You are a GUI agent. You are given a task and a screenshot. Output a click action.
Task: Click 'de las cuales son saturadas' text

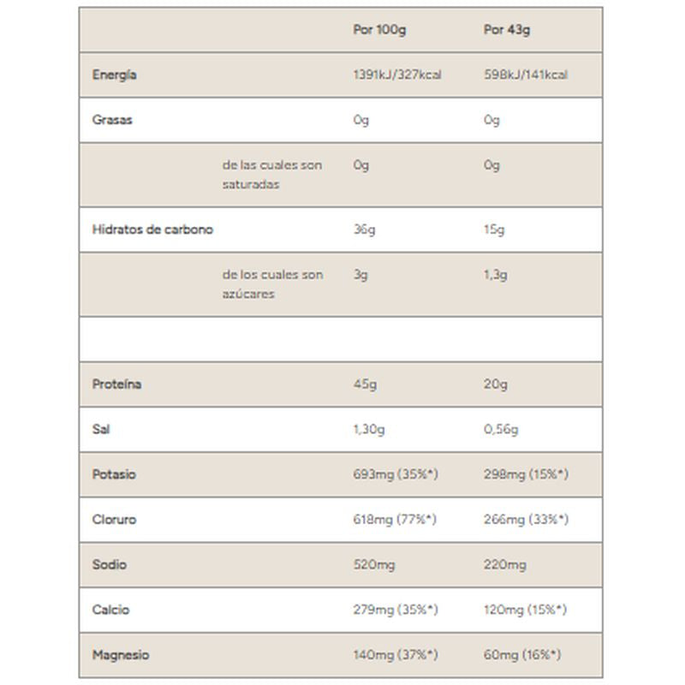271,174
